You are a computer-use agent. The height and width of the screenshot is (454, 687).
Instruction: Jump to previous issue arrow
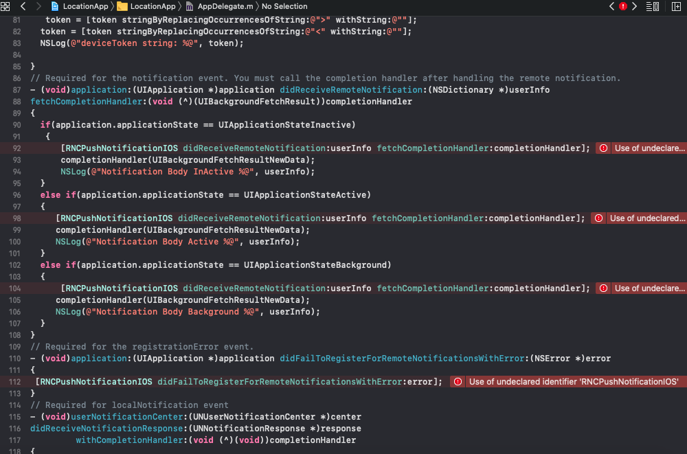tap(611, 7)
